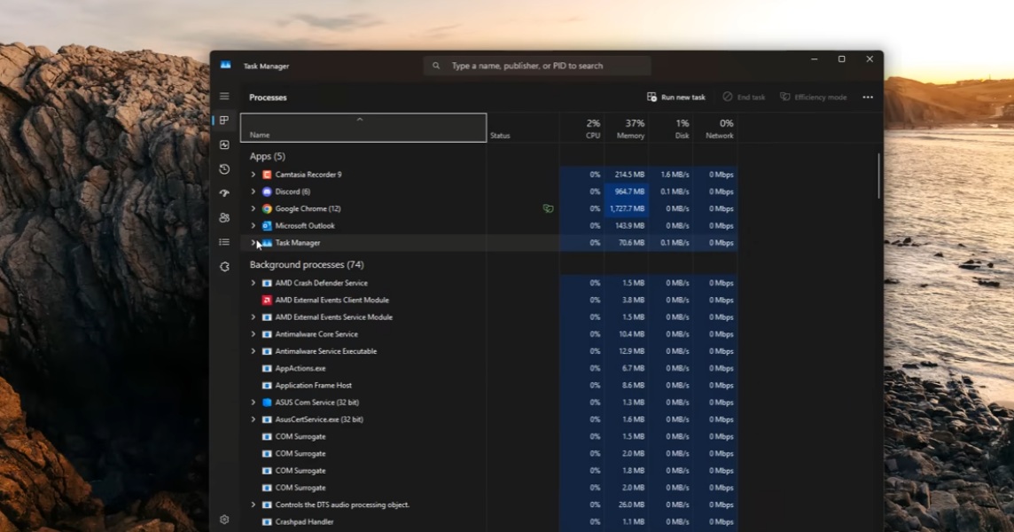Click the See more options ellipsis
The height and width of the screenshot is (532, 1014).
click(x=867, y=98)
